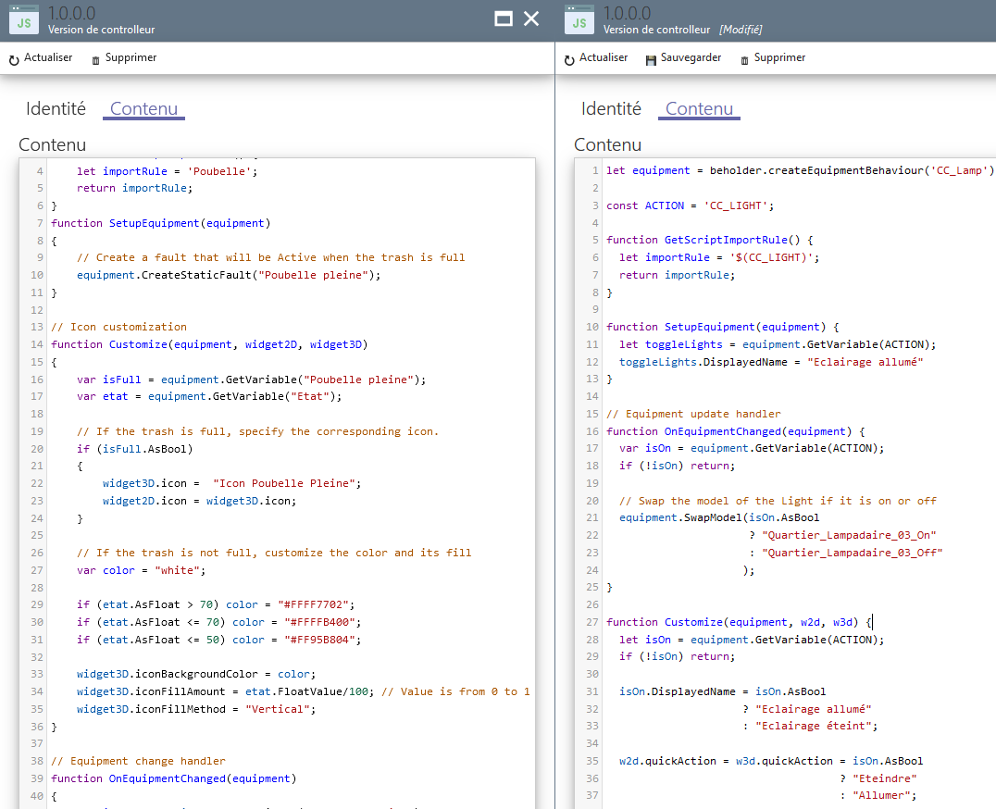Screen dimensions: 996x809
Task: Close the left controller version panel
Action: coord(531,19)
